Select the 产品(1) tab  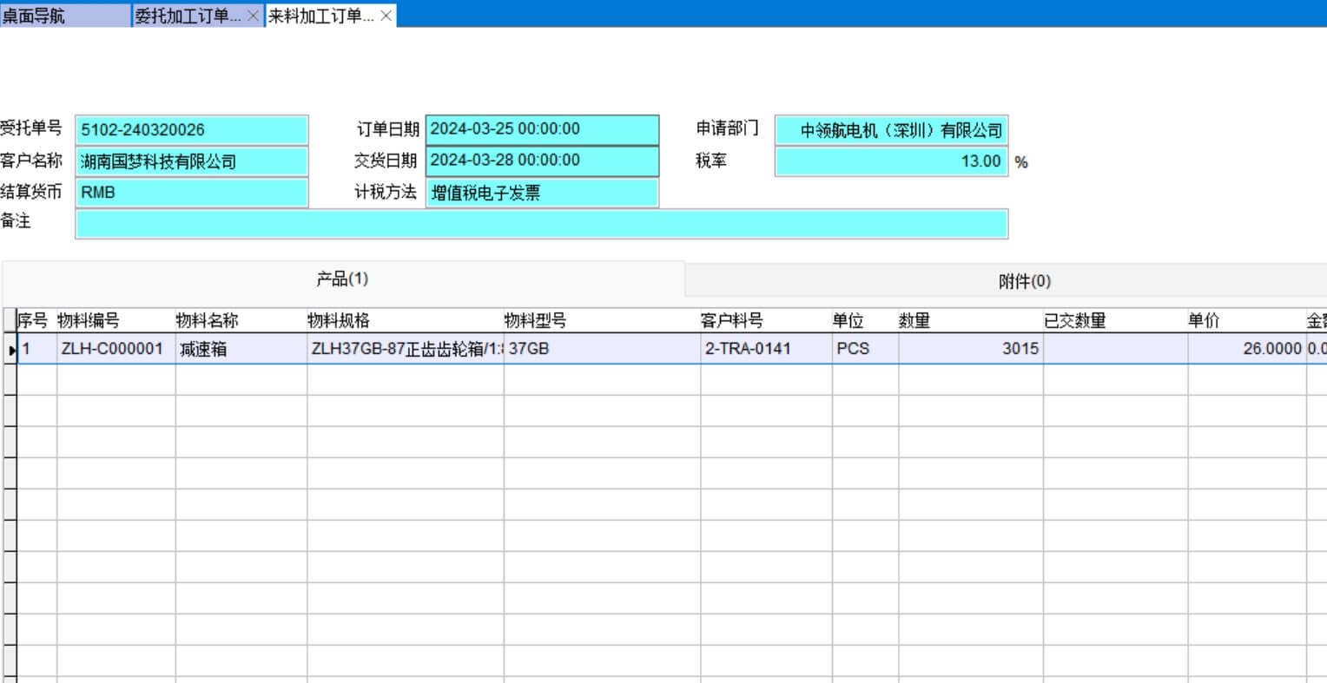[342, 279]
